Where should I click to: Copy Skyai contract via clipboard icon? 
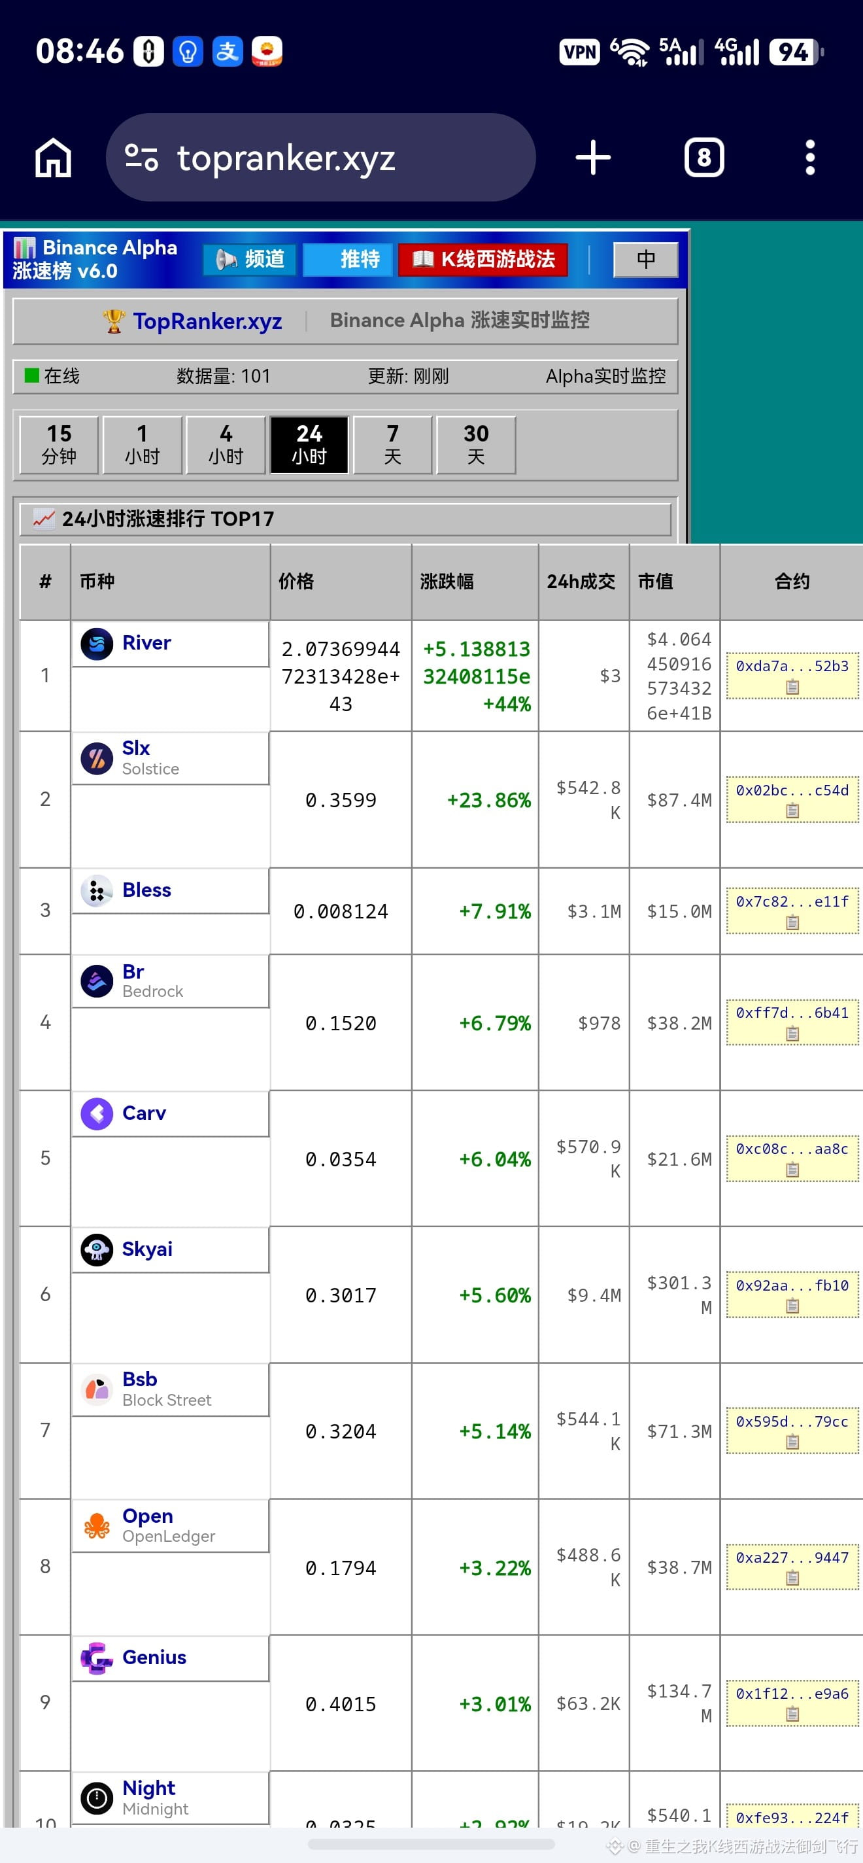point(792,1306)
